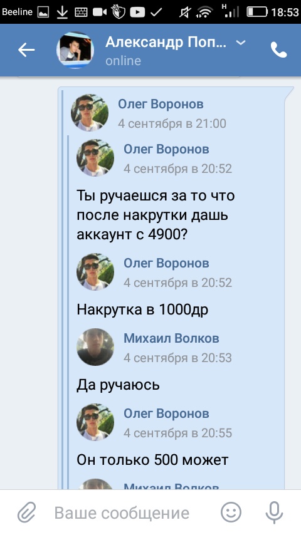Tap the microphone to record voice message
Image resolution: width=301 pixels, height=535 pixels.
tap(274, 512)
